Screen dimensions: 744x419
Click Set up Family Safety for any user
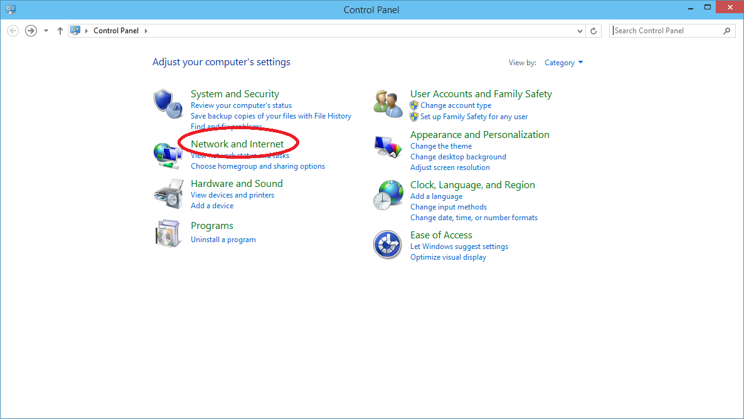coord(474,117)
